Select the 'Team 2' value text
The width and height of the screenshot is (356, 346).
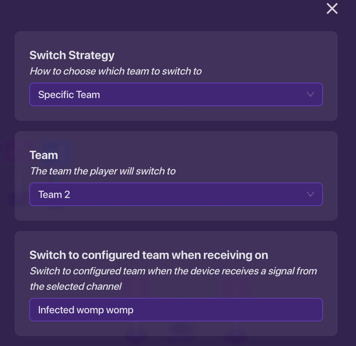[x=54, y=195]
